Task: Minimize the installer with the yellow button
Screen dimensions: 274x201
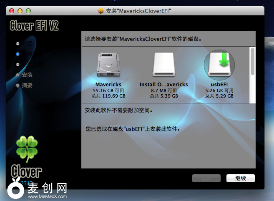Action: [x=20, y=10]
